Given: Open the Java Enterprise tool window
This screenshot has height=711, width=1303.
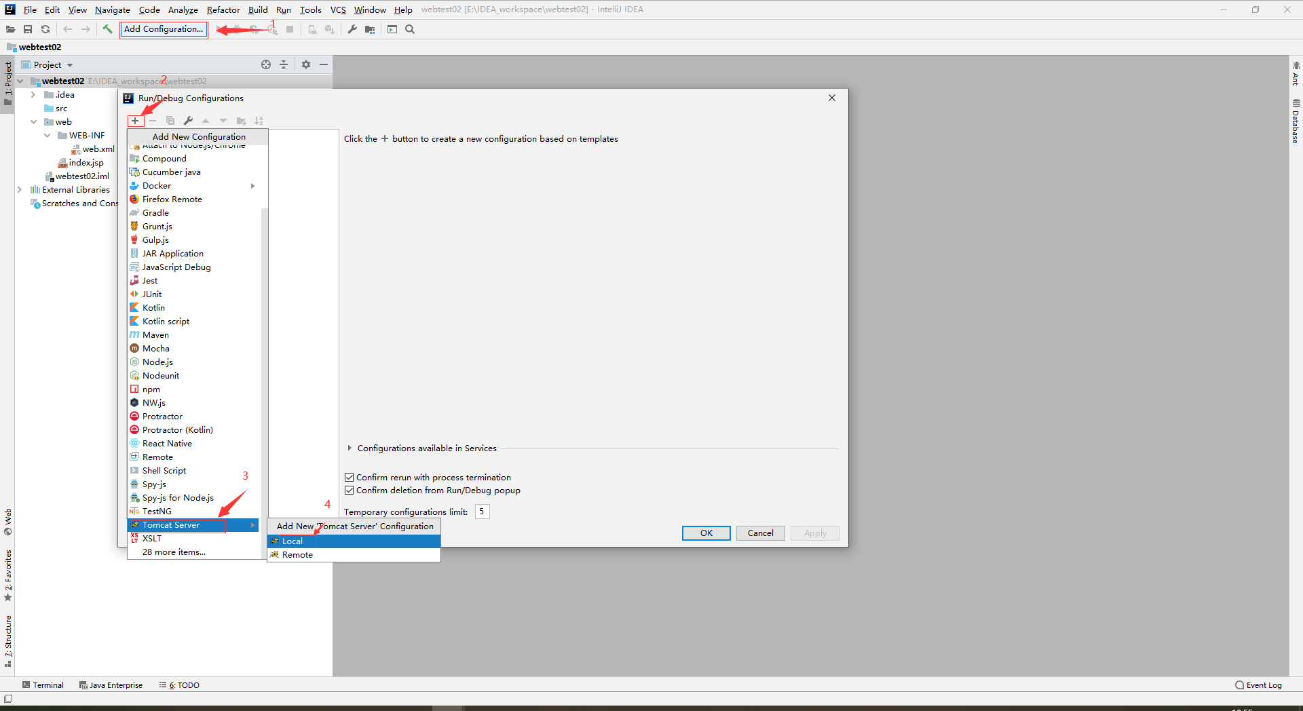Looking at the screenshot, I should tap(111, 685).
